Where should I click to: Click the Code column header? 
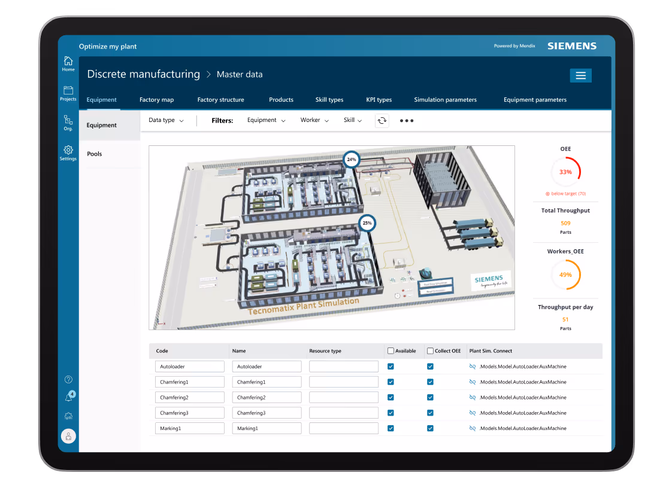tap(162, 351)
